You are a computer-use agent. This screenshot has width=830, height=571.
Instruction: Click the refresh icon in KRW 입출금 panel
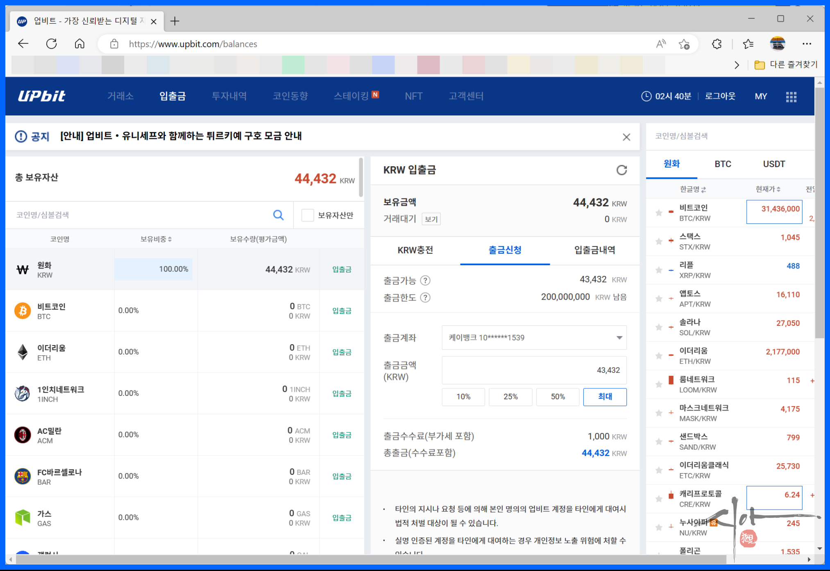pyautogui.click(x=621, y=170)
